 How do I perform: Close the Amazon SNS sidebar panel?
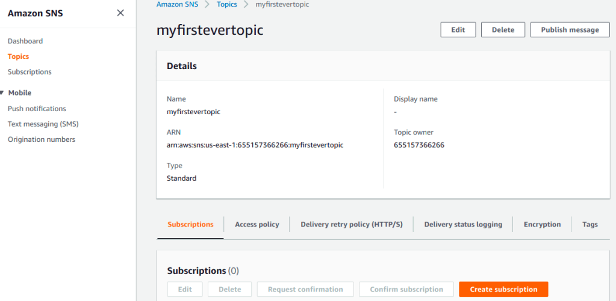[x=120, y=13]
